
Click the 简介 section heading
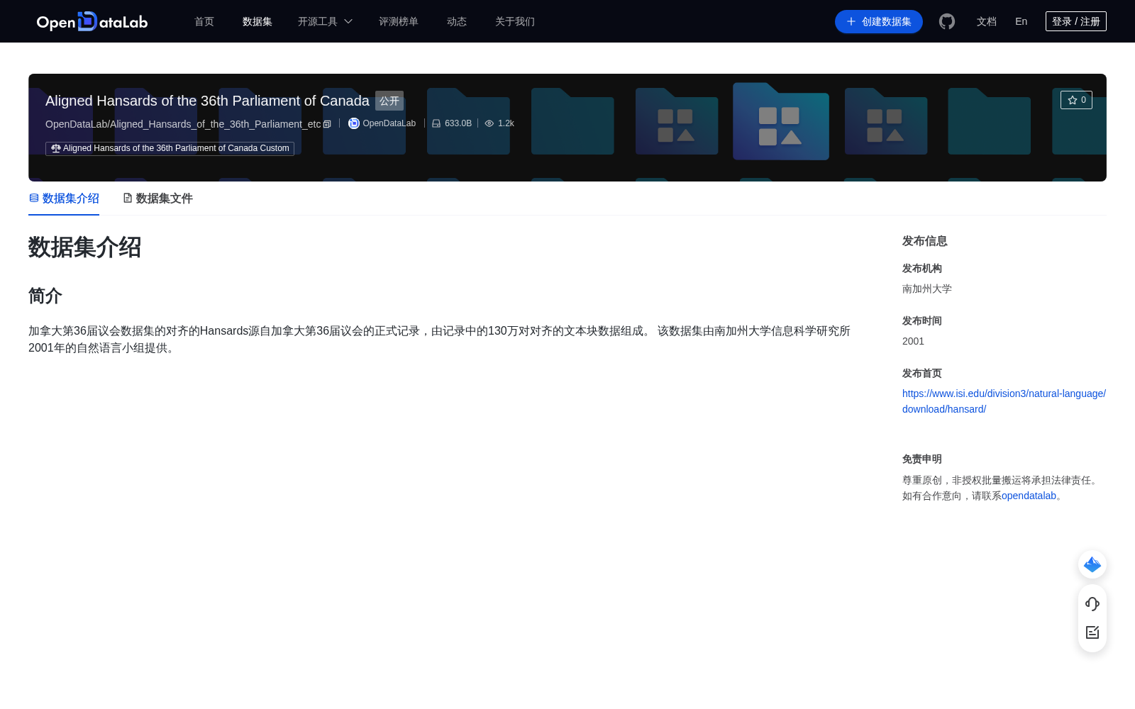click(45, 296)
